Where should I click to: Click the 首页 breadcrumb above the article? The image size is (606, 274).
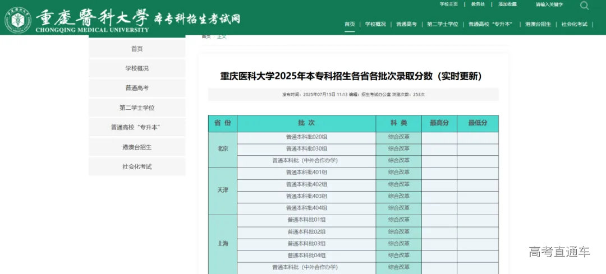[x=206, y=36]
